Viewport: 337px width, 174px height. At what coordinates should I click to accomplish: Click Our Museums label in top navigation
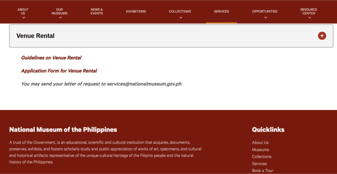(x=59, y=11)
